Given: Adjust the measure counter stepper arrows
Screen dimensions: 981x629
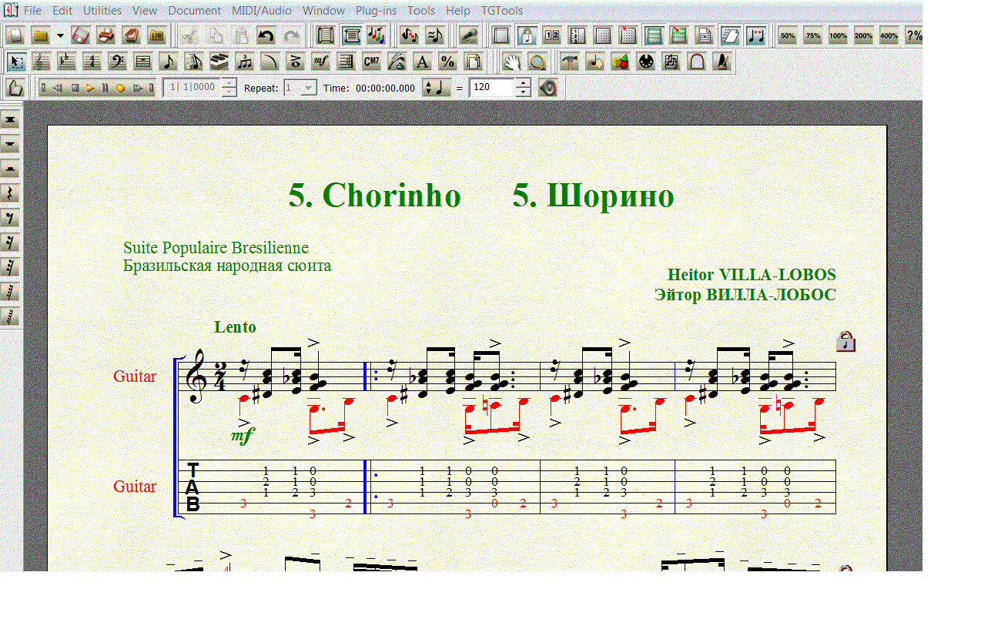Looking at the screenshot, I should (229, 88).
